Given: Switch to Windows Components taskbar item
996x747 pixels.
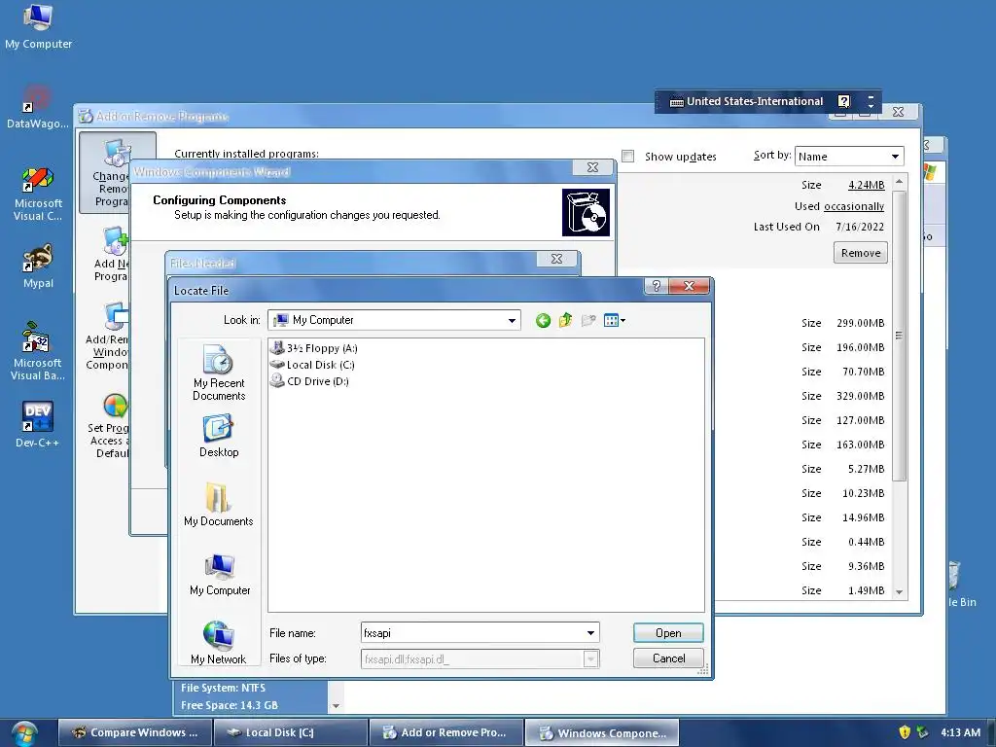Looking at the screenshot, I should [x=601, y=732].
